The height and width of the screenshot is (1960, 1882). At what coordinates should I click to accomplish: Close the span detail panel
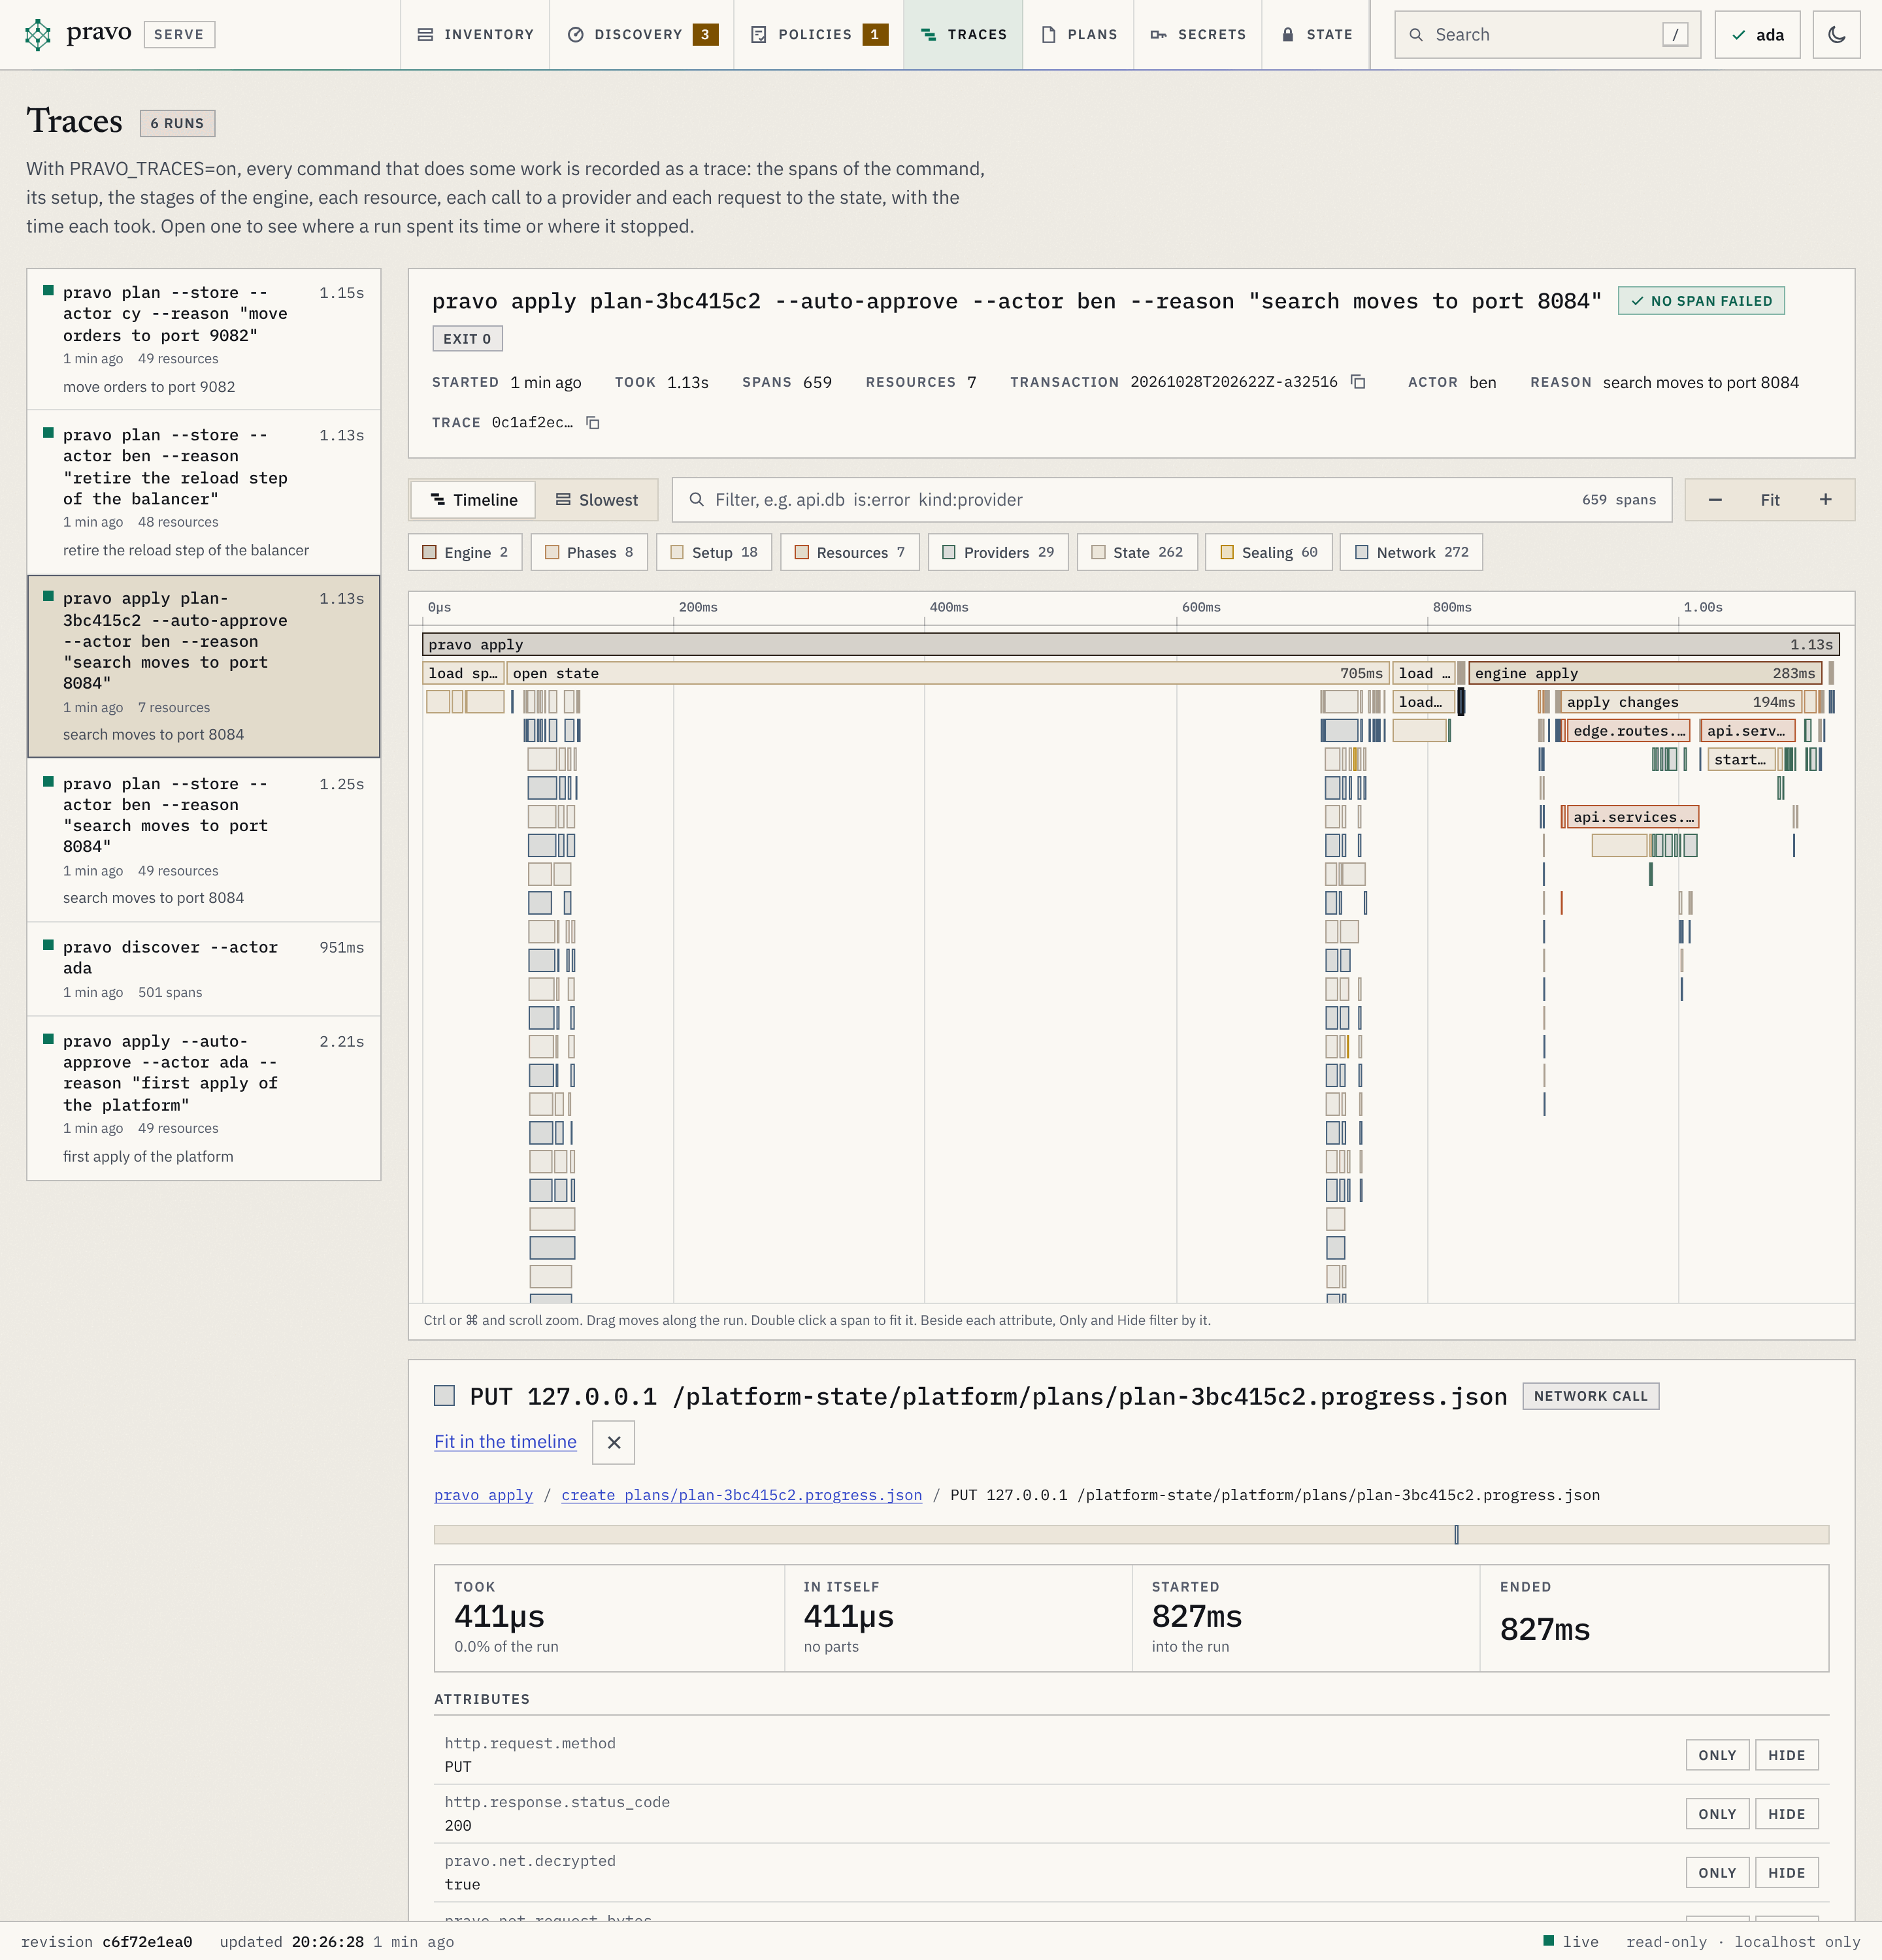pos(614,1442)
